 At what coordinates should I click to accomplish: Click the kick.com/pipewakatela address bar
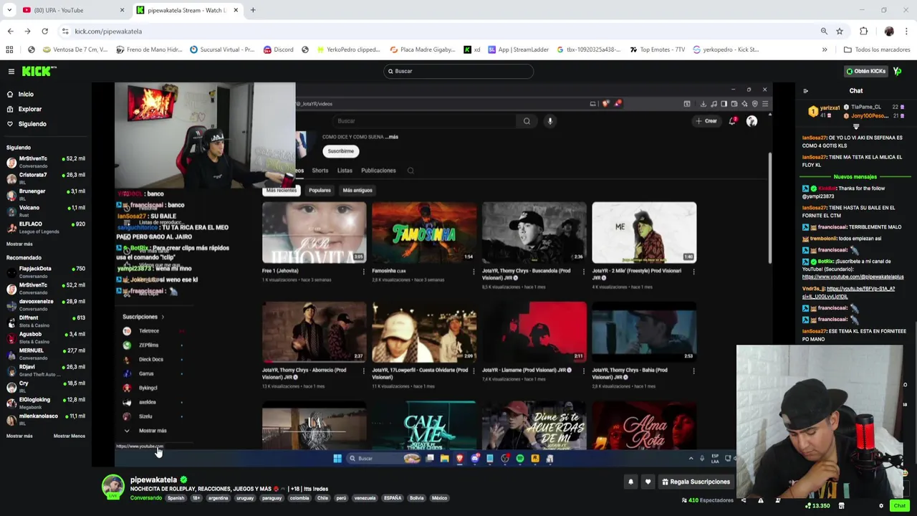[108, 32]
